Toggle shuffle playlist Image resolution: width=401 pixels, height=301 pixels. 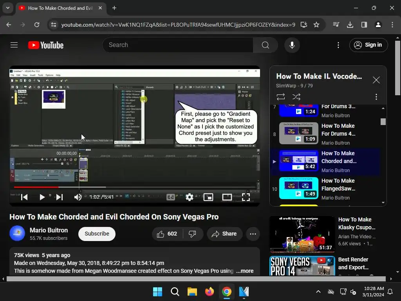(296, 97)
